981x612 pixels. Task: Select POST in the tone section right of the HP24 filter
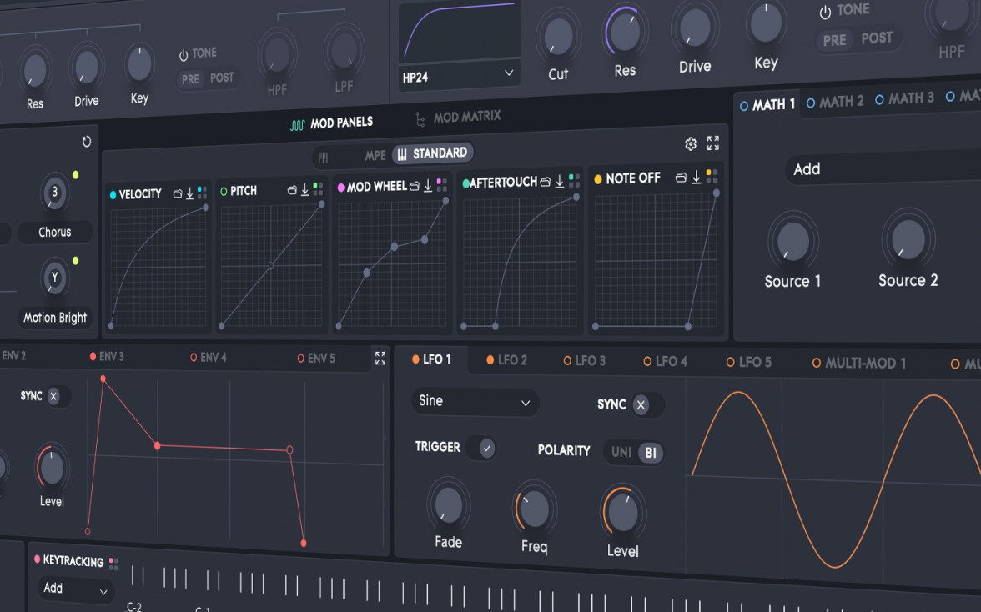878,38
